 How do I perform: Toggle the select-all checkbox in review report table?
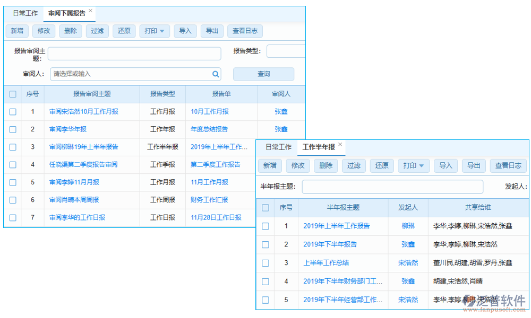(12, 94)
